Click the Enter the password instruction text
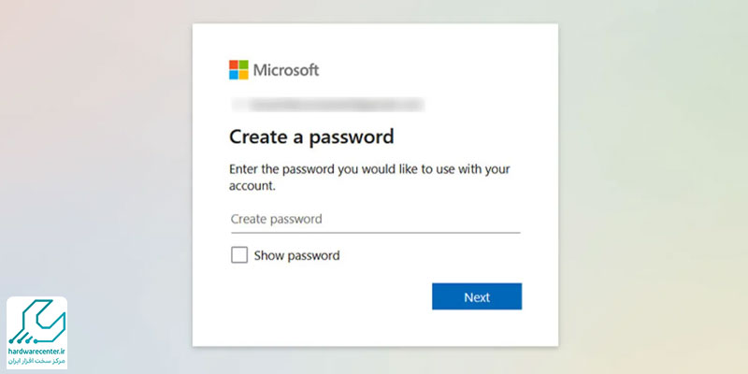The image size is (748, 374). click(369, 178)
